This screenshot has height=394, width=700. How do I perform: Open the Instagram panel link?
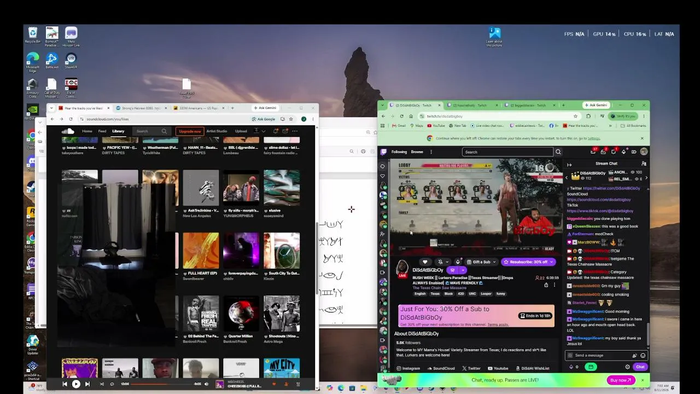click(x=409, y=368)
